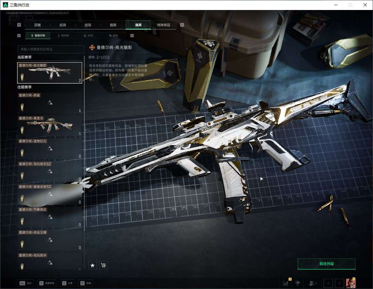This screenshot has width=373, height=289.
Task: Select the 曼德尔砖-悬赏令 item thumbnail
Action: (x=50, y=125)
